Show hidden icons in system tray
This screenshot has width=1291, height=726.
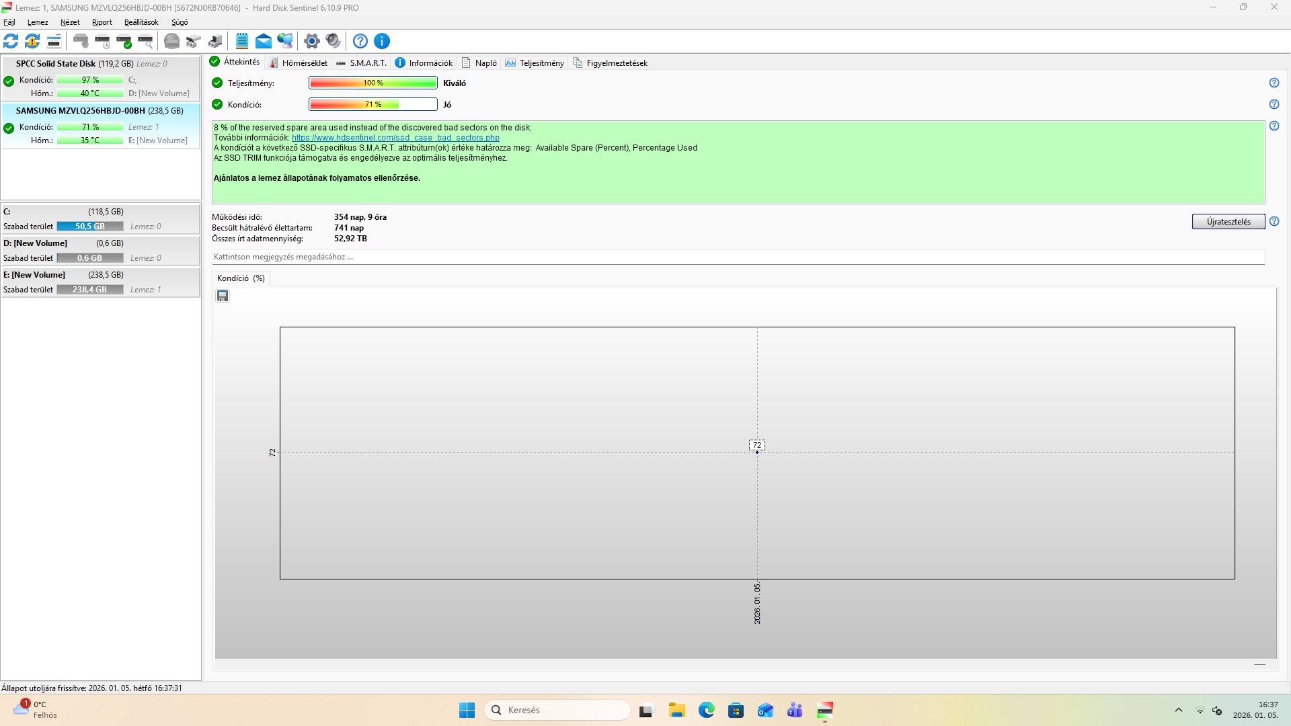pos(1178,710)
